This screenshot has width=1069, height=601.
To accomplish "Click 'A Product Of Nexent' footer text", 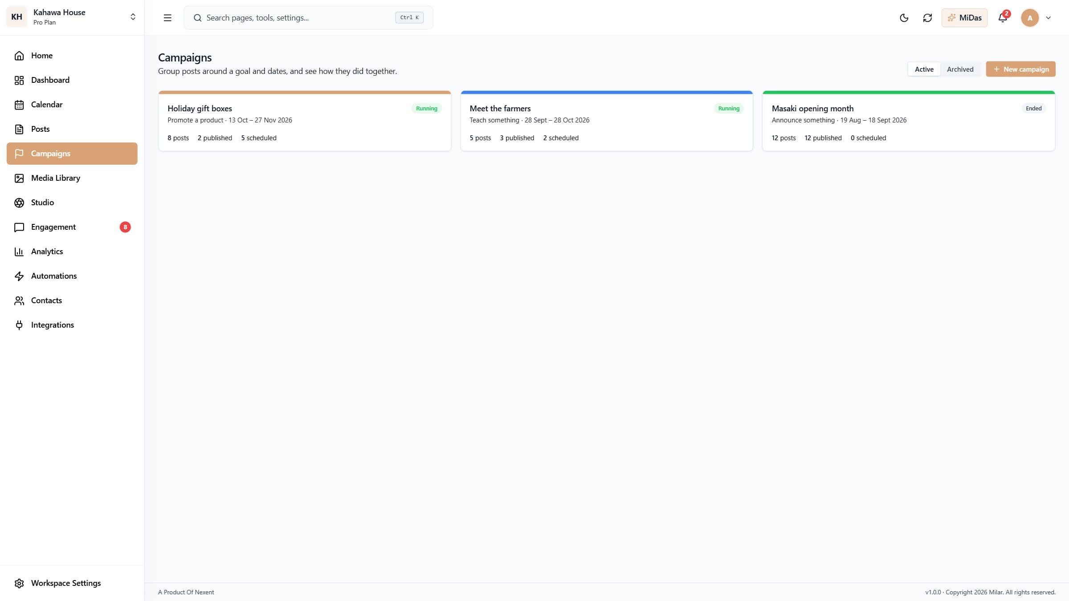I will point(186,592).
